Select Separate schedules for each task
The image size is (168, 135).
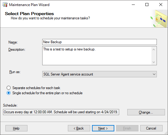pos(8,88)
